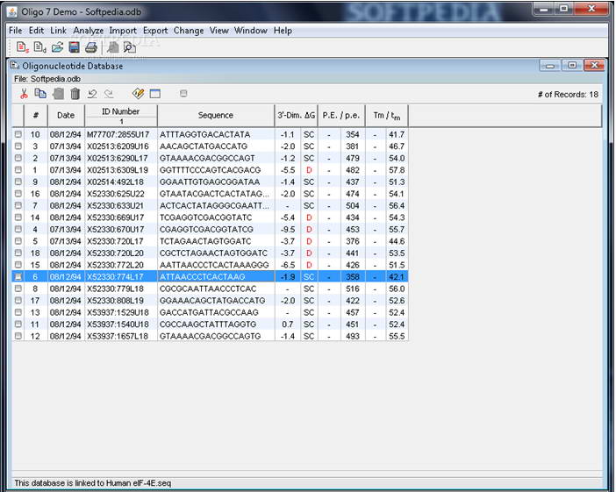Click the print icon in main toolbar
The height and width of the screenshot is (492, 616).
click(91, 47)
